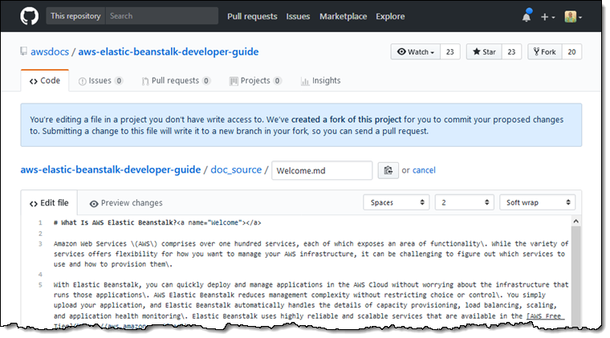Viewport: 610px width, 338px height.
Task: Fork the repository using Fork button
Action: 543,52
